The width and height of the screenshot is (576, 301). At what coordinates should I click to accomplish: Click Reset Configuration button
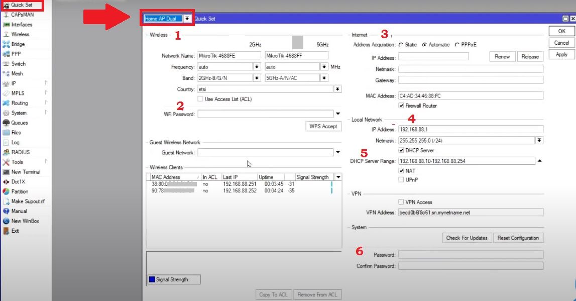click(518, 238)
